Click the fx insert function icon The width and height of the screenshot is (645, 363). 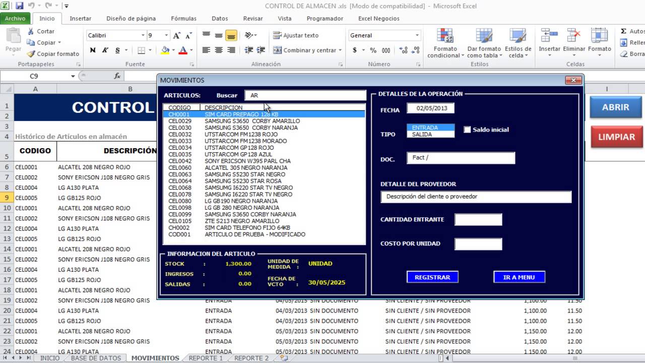[x=117, y=76]
